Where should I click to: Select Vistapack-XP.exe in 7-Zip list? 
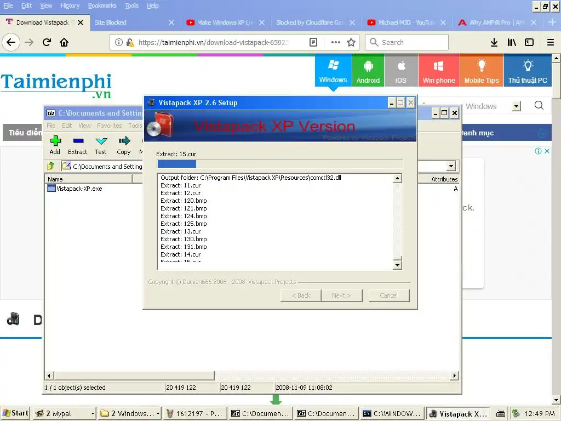point(75,189)
